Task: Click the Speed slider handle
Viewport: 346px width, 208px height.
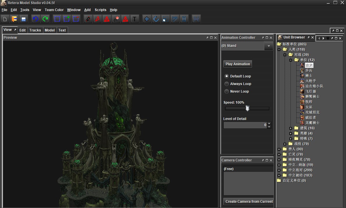Action: tap(248, 108)
